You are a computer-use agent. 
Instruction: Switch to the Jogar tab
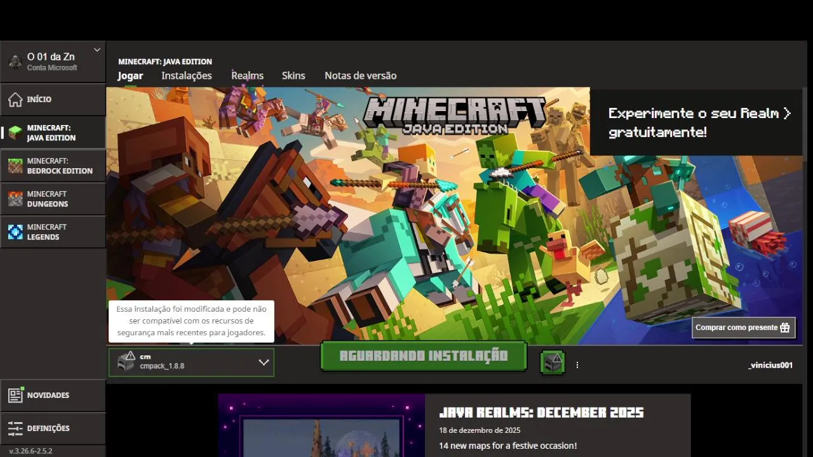point(130,76)
